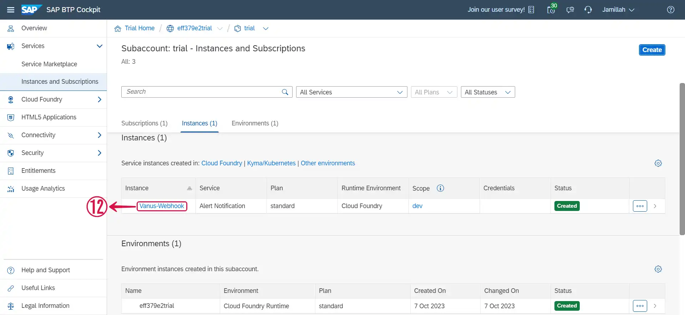Image resolution: width=685 pixels, height=315 pixels.
Task: Open Service Marketplace
Action: click(49, 64)
